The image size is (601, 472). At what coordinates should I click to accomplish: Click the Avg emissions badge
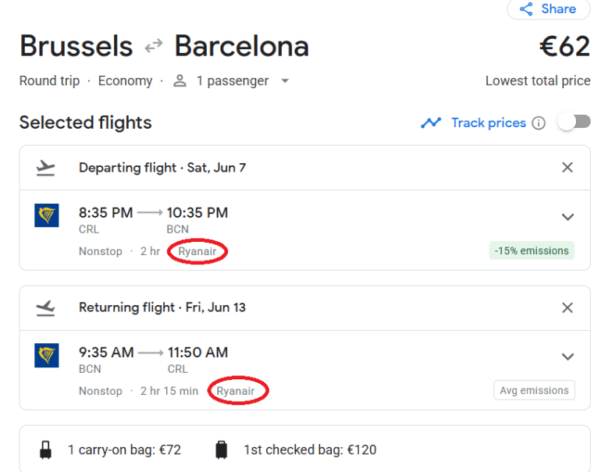point(534,391)
